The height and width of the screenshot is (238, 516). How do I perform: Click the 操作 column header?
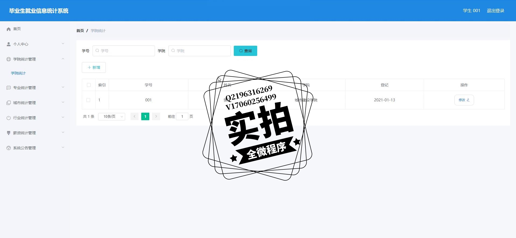(464, 85)
